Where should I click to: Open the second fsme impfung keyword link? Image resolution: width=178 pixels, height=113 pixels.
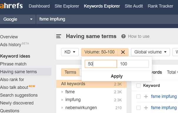tap(164, 107)
